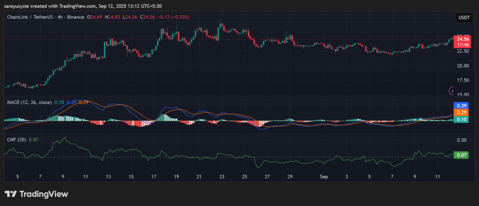This screenshot has height=206, width=479.
Task: Click the TradingView logo at bottom
Action: 36,194
